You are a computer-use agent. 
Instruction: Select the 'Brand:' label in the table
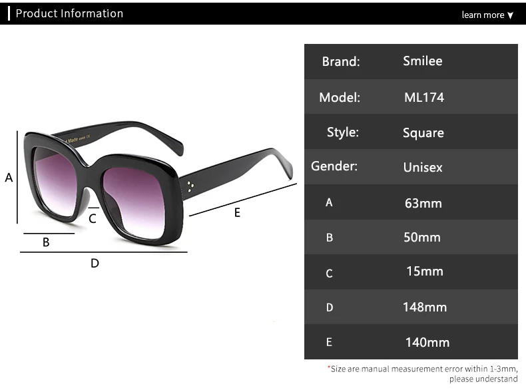tap(341, 61)
